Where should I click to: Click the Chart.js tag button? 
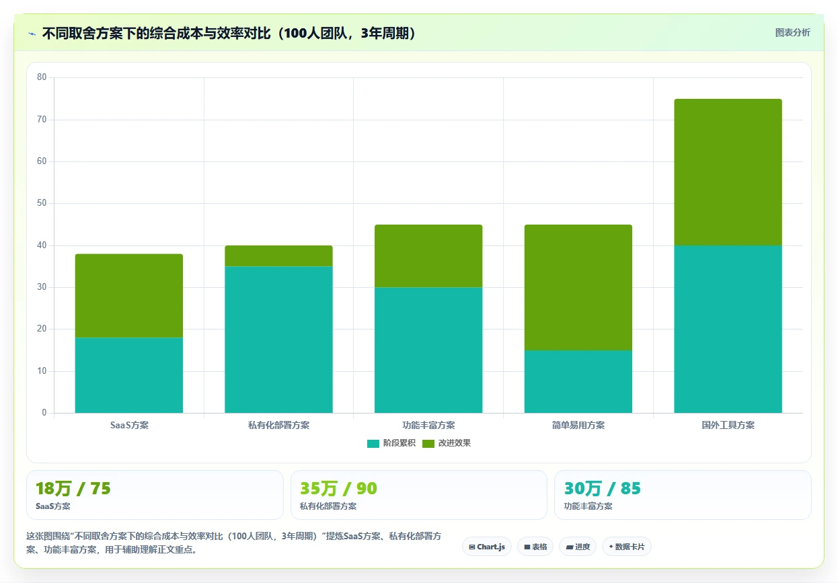click(x=487, y=547)
